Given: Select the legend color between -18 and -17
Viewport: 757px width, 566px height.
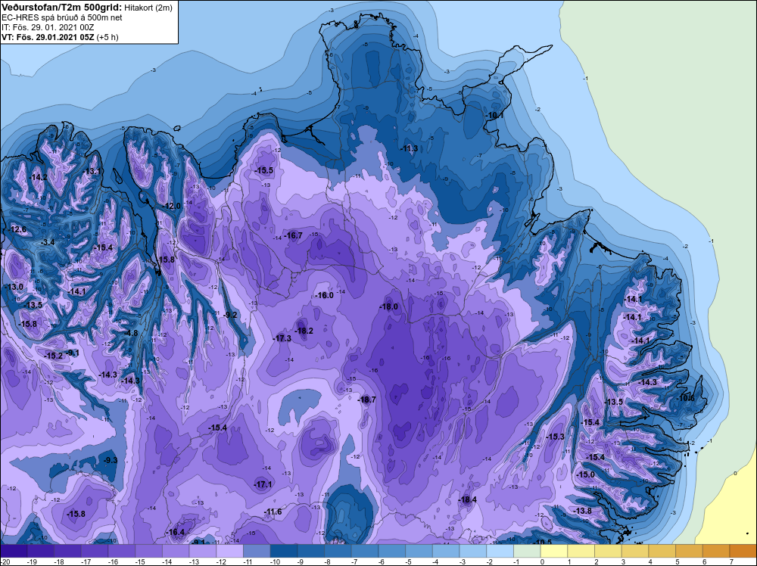Looking at the screenshot, I should click(67, 551).
